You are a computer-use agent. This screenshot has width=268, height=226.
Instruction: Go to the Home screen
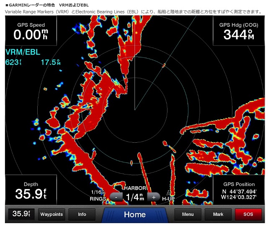click(134, 215)
